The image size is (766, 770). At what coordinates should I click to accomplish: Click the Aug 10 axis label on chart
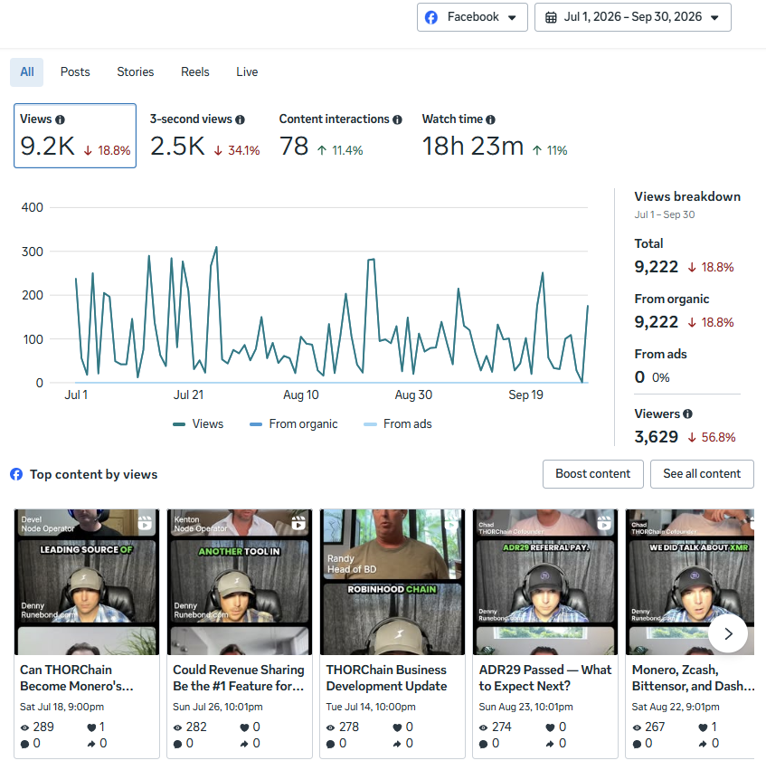pyautogui.click(x=301, y=395)
